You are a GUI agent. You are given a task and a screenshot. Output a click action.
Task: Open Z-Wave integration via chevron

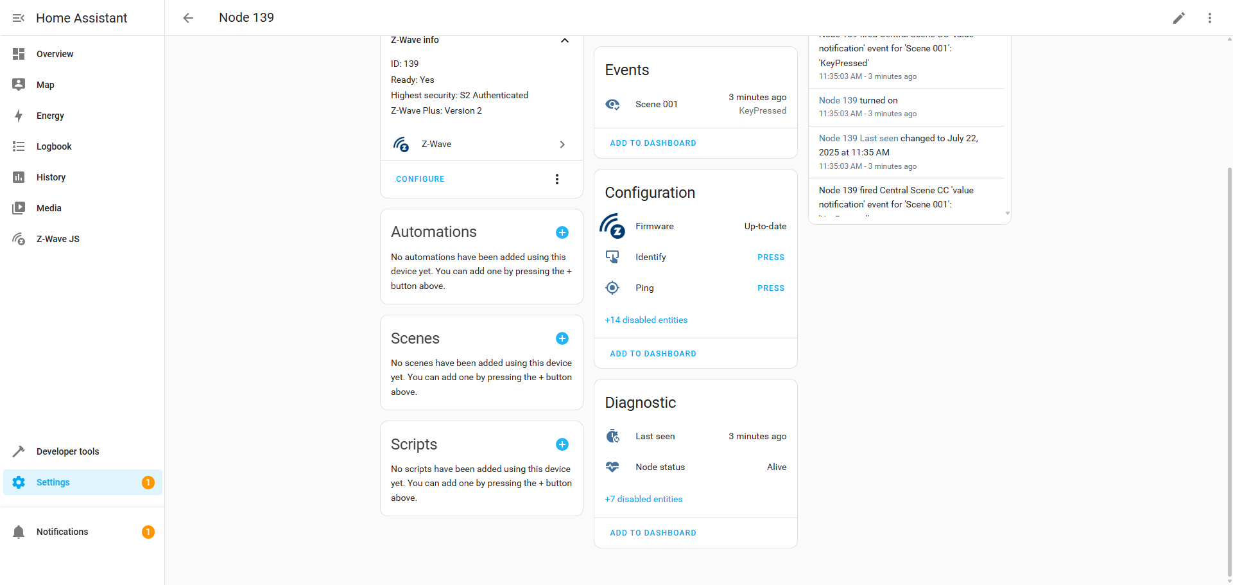562,144
